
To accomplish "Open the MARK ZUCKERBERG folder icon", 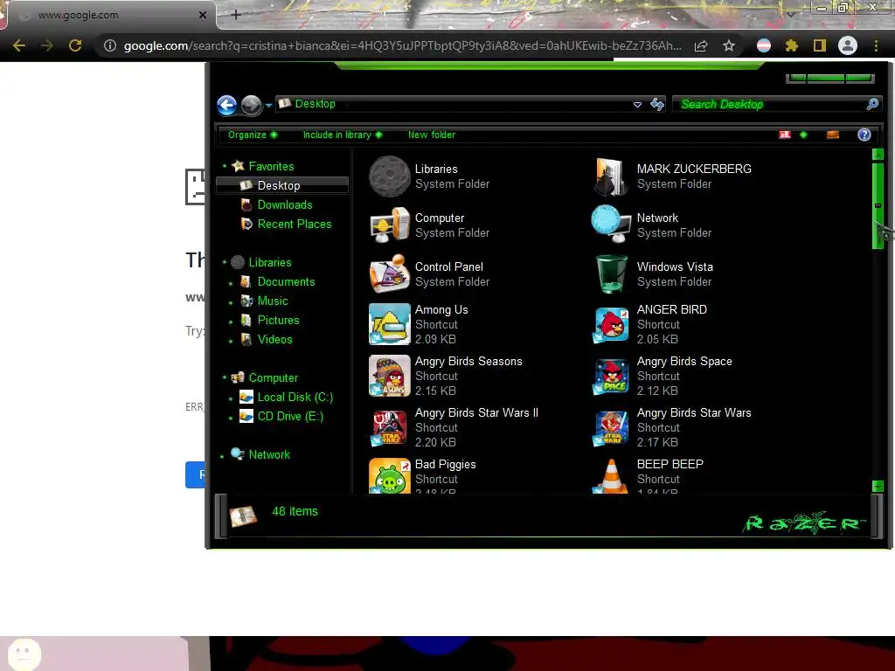I will click(611, 176).
